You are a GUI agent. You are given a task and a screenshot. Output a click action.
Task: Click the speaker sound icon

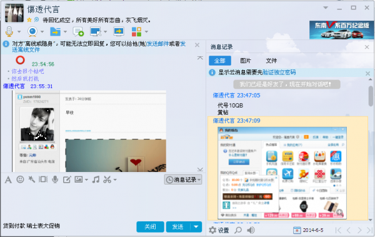click(251, 230)
